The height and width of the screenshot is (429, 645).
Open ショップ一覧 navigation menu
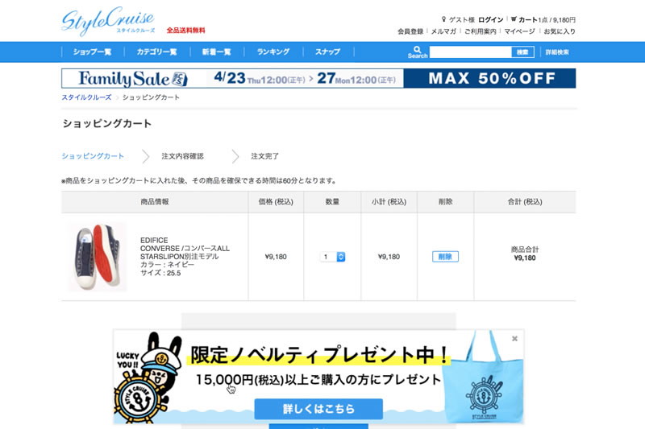[x=92, y=52]
